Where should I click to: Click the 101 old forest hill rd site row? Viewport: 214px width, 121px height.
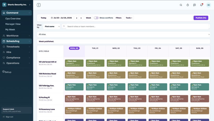(50, 63)
